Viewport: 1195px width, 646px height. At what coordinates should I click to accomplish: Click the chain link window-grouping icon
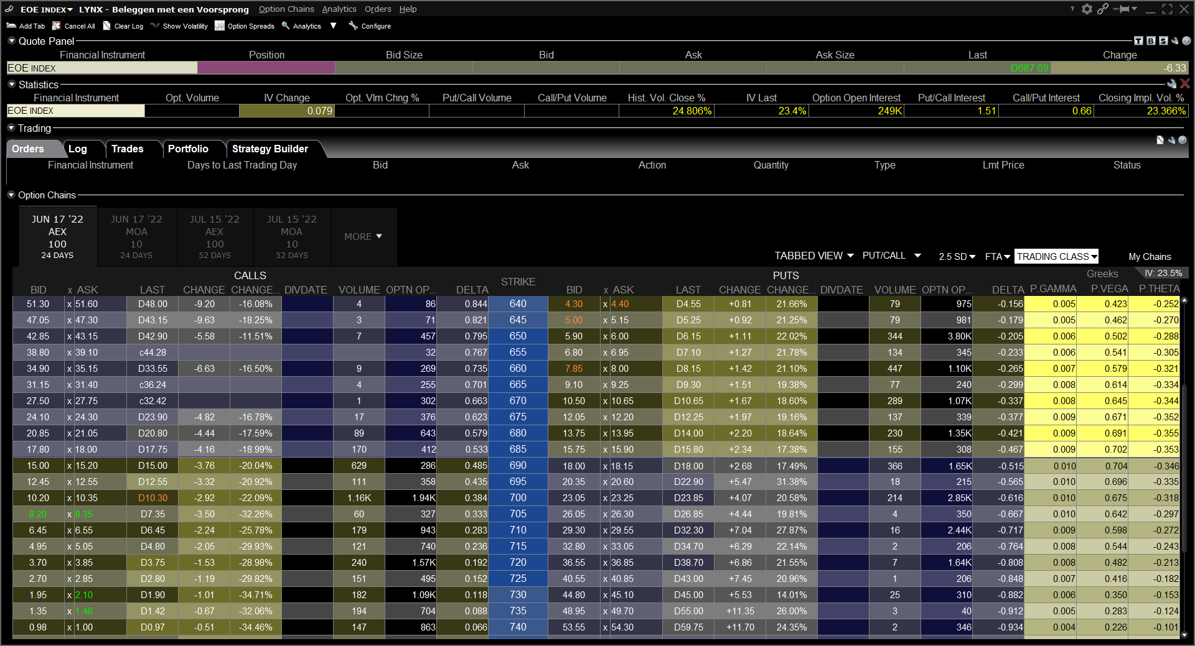pos(1103,9)
